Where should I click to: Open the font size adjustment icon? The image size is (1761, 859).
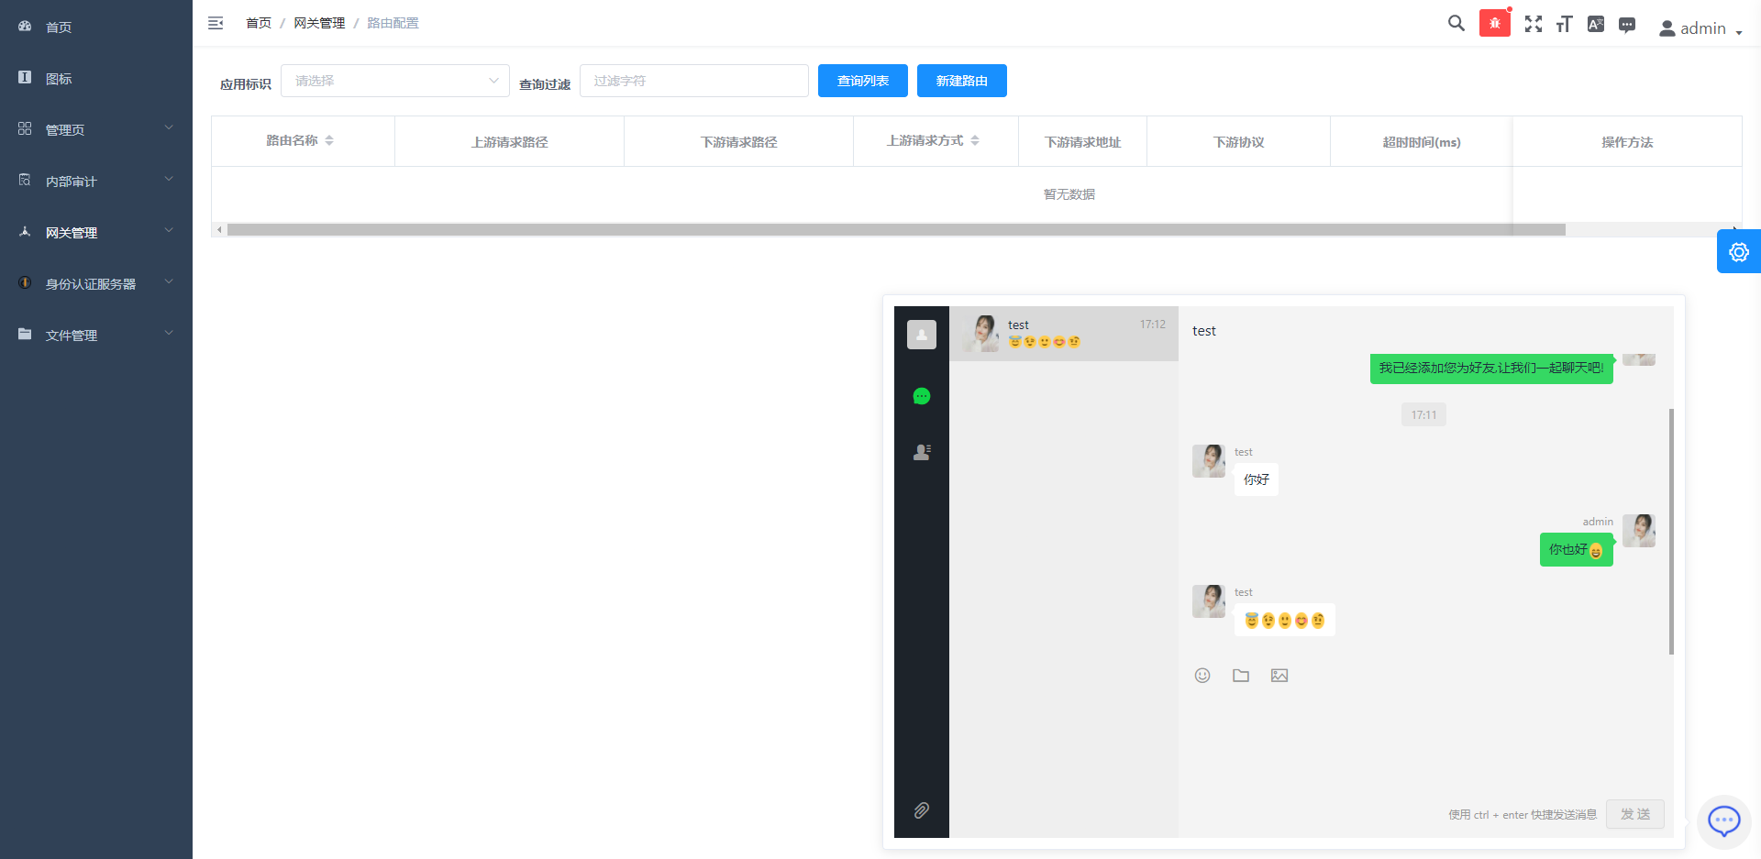[1564, 24]
